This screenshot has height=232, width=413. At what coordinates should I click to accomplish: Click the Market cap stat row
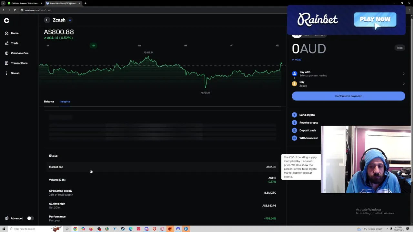[163, 167]
